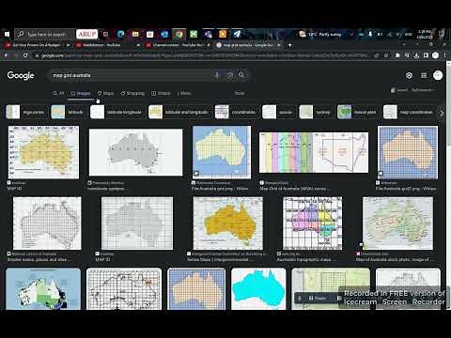This screenshot has width=451, height=338.
Task: Open Google quick settings gear
Action: click(x=409, y=75)
